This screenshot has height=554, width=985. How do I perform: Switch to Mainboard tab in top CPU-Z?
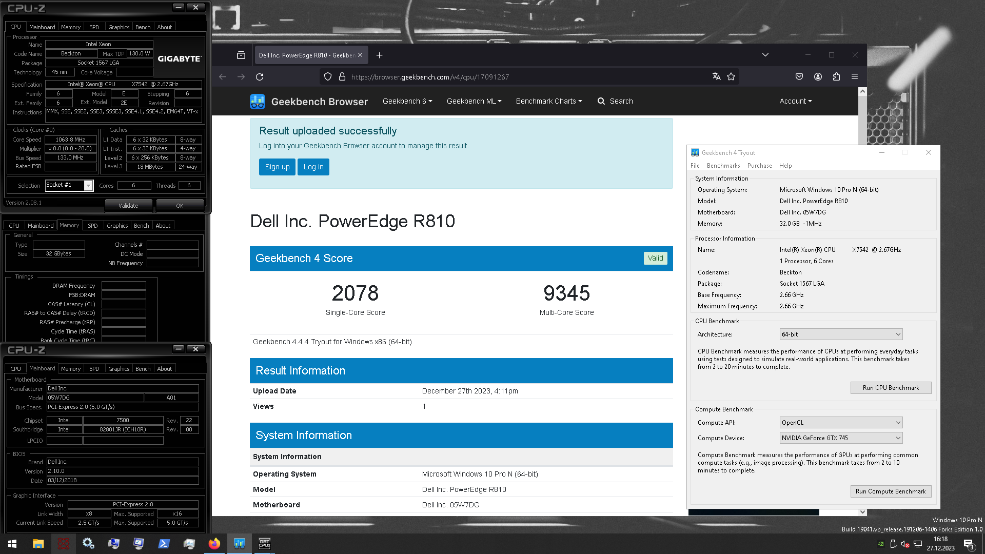pyautogui.click(x=42, y=27)
